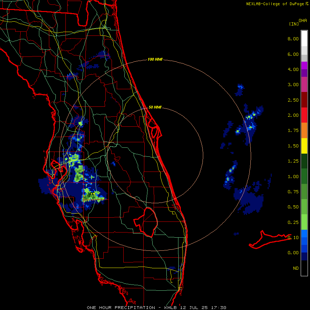Select the 1.25 legend value
310x310 pixels.
point(293,161)
